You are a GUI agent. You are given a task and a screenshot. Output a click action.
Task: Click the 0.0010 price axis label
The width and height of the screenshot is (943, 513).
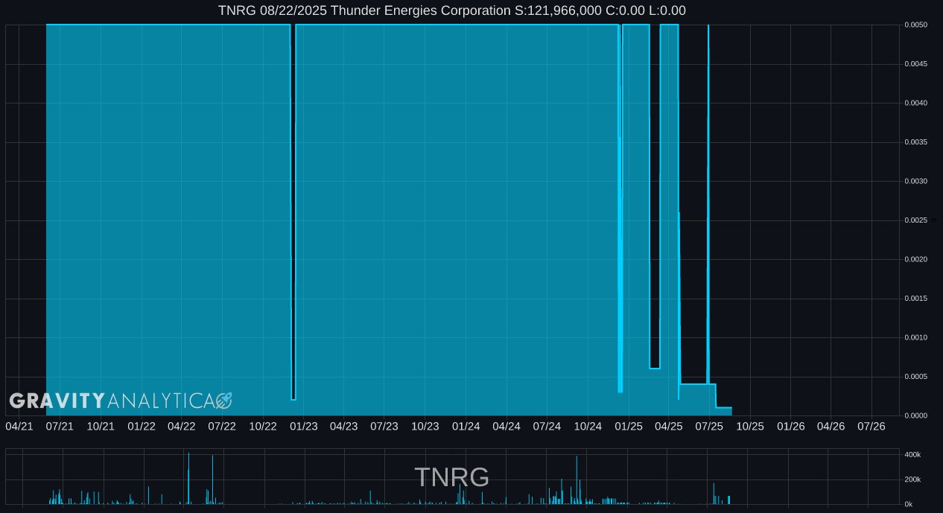916,337
